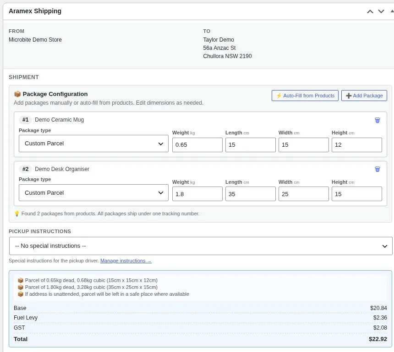
Task: Click the Demo Ceramic Mug label
Action: (x=59, y=120)
